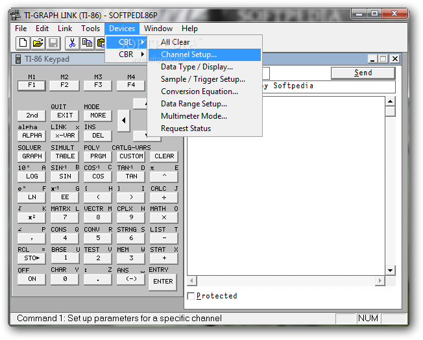Click the vertical scrollbar up arrow
Image resolution: width=423 pixels, height=340 pixels.
tap(390, 102)
